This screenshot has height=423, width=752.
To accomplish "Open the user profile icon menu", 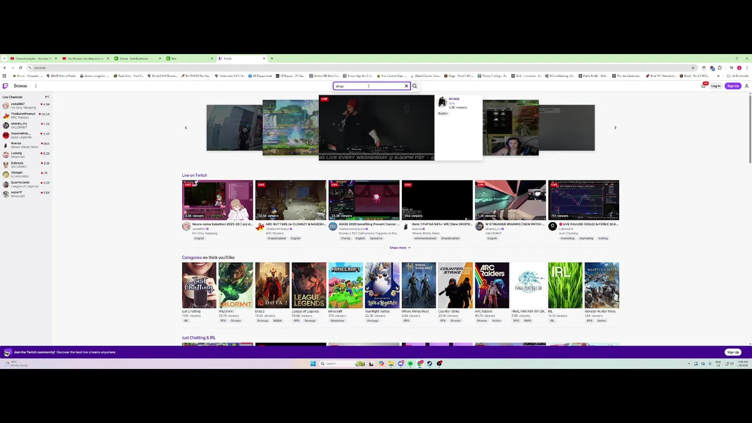I will (747, 86).
